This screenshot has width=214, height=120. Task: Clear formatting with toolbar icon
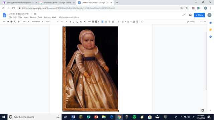click(142, 22)
